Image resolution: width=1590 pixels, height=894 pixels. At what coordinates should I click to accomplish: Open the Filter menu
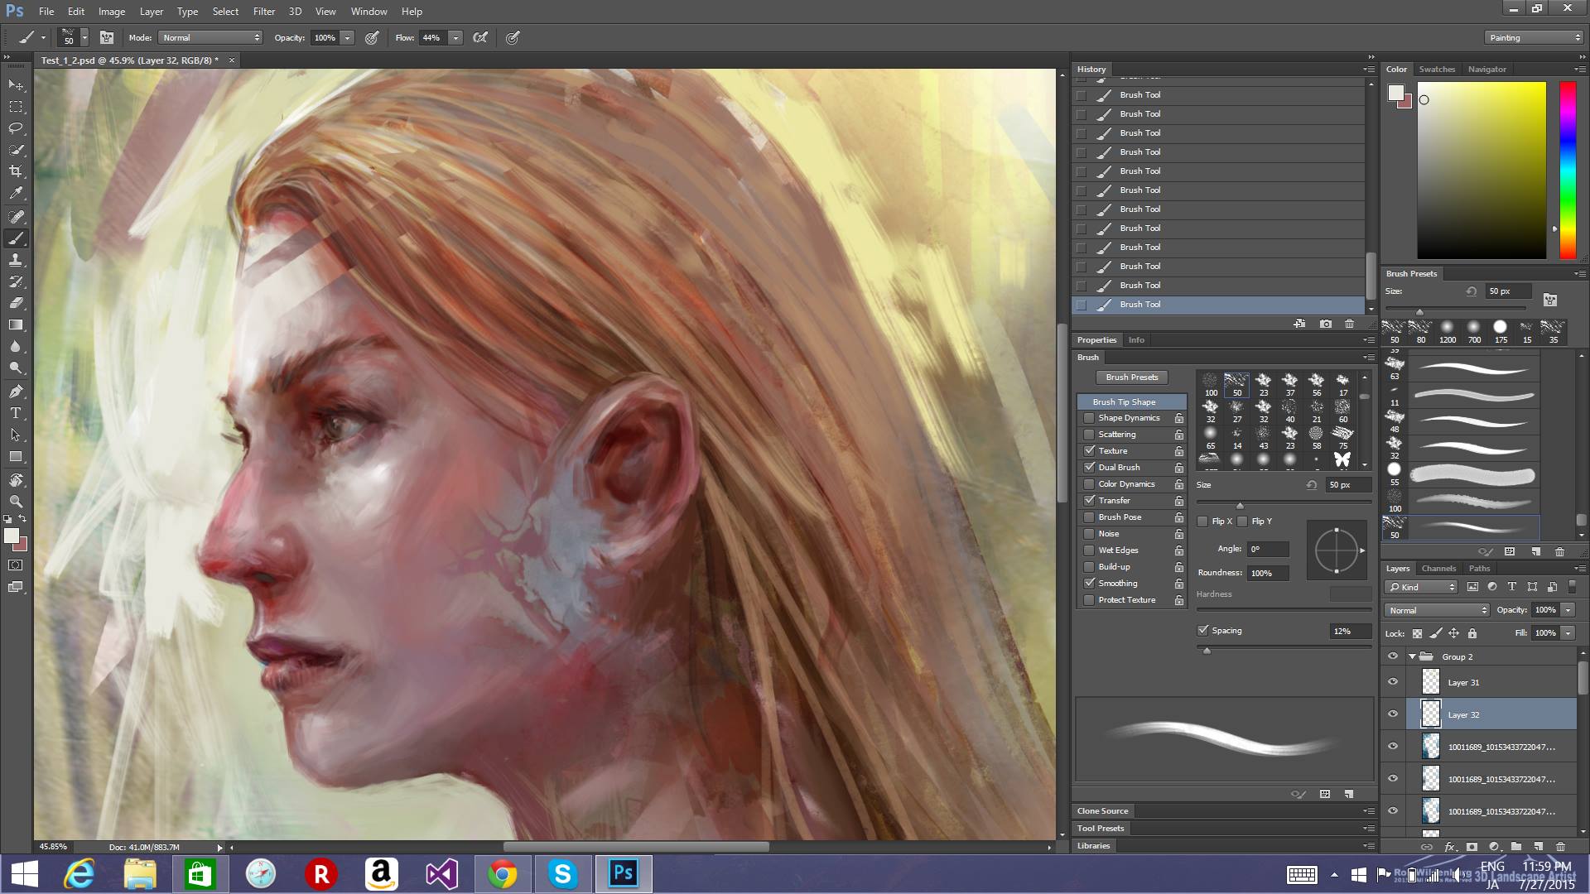[263, 12]
